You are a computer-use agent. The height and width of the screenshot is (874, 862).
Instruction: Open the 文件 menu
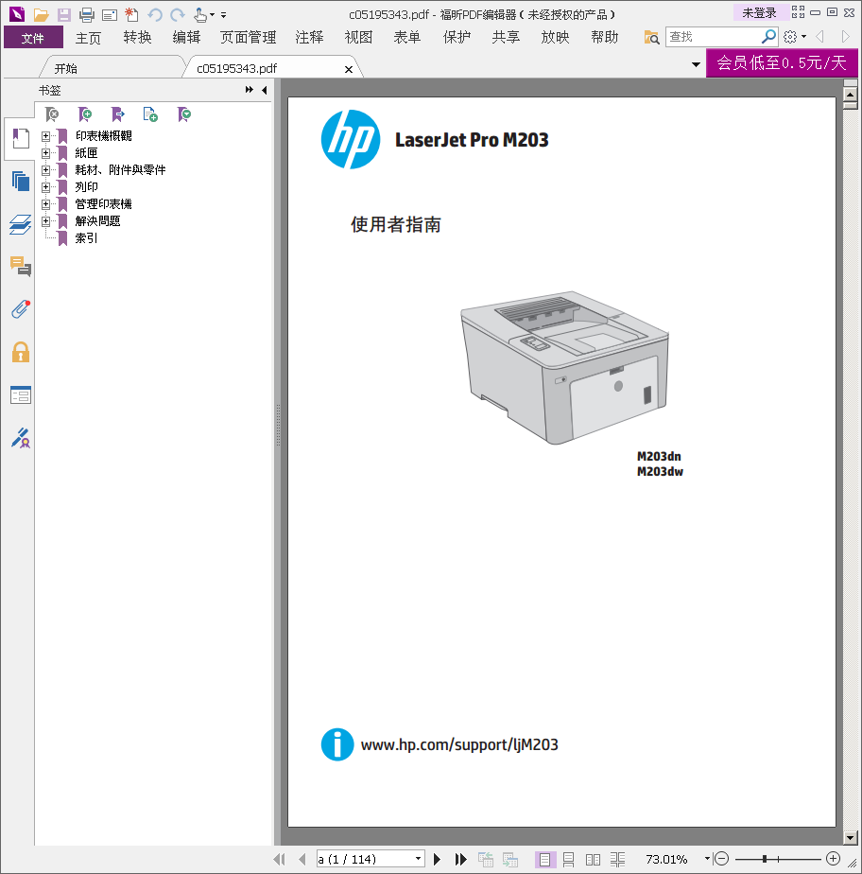click(33, 38)
